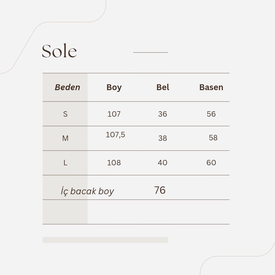Image resolution: width=275 pixels, height=275 pixels.
Task: Click the 108 Boy value for L
Action: [x=114, y=162]
